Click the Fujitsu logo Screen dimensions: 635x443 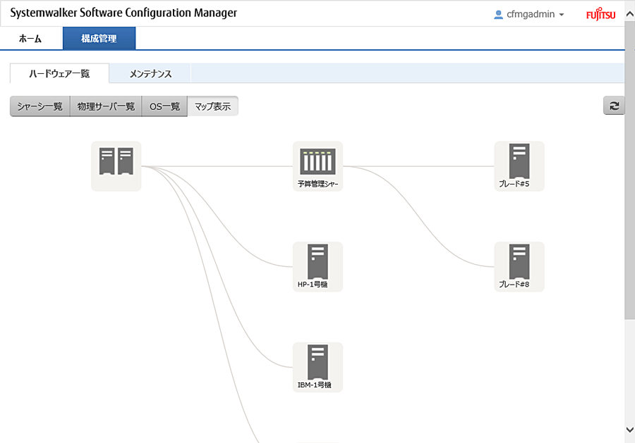pyautogui.click(x=600, y=15)
